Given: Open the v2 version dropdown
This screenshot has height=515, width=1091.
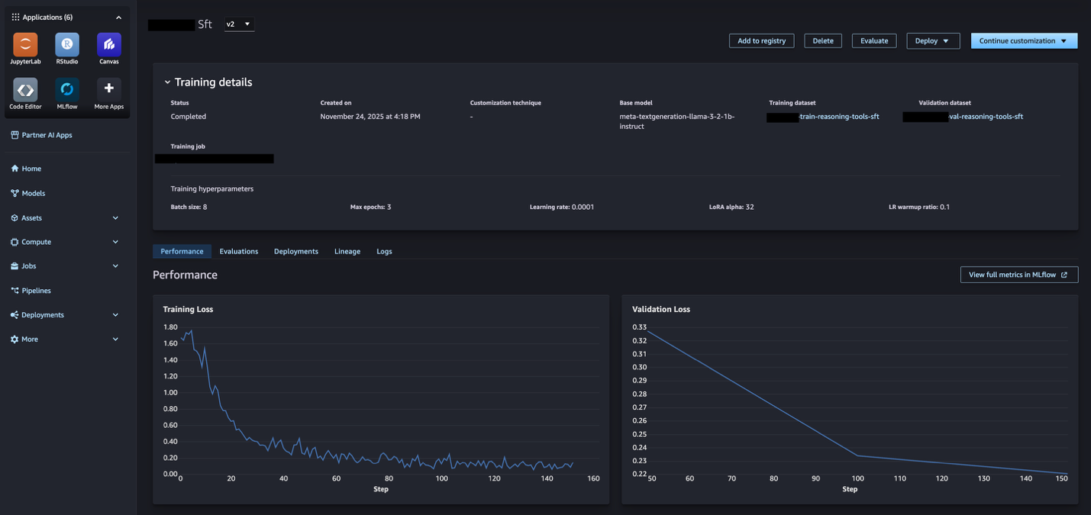Looking at the screenshot, I should pos(239,24).
